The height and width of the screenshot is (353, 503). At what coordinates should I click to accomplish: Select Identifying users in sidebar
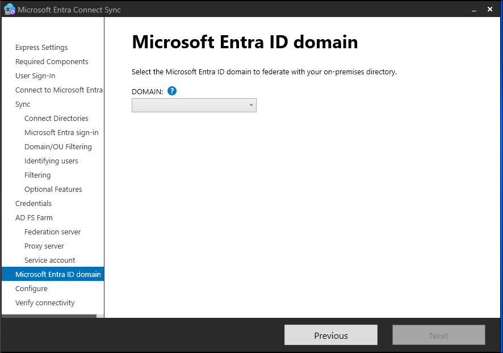(x=51, y=161)
